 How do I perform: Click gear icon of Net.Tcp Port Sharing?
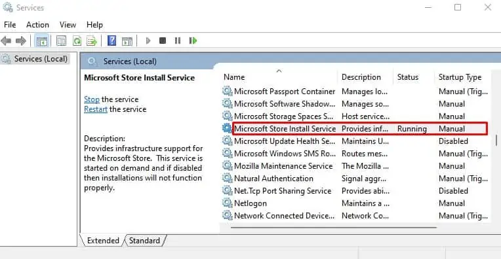tap(227, 190)
